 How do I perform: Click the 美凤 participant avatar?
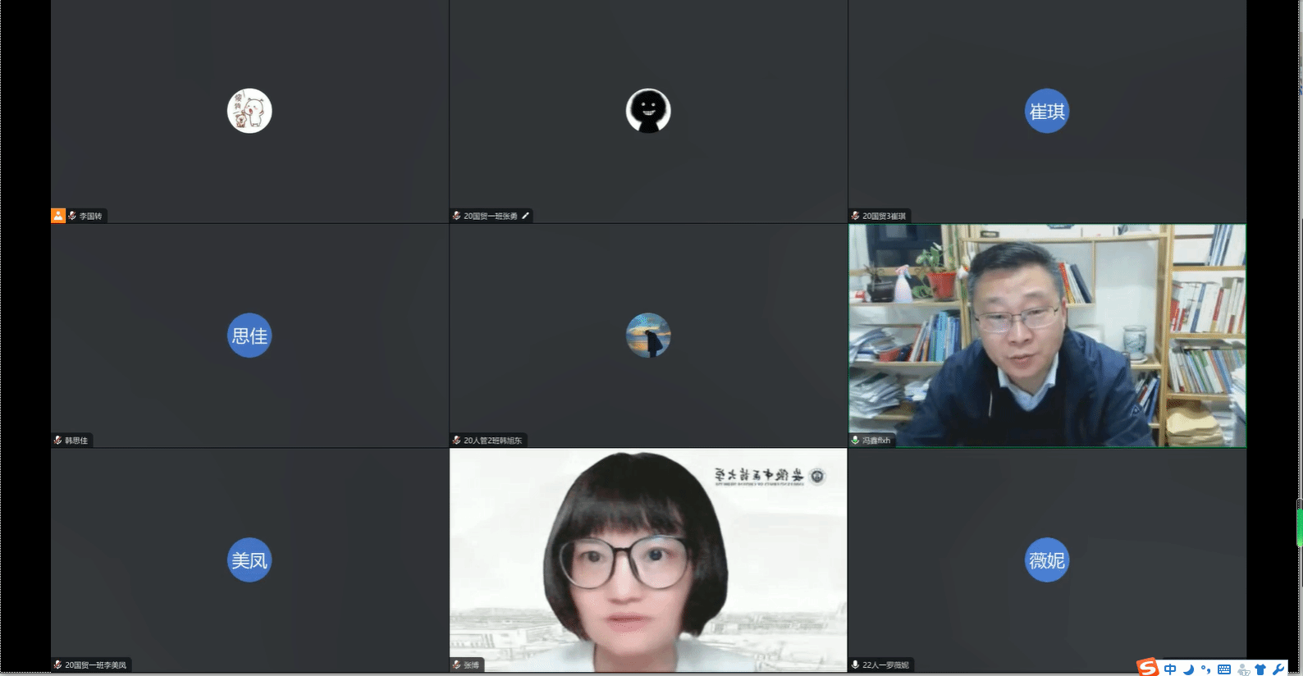pyautogui.click(x=249, y=560)
